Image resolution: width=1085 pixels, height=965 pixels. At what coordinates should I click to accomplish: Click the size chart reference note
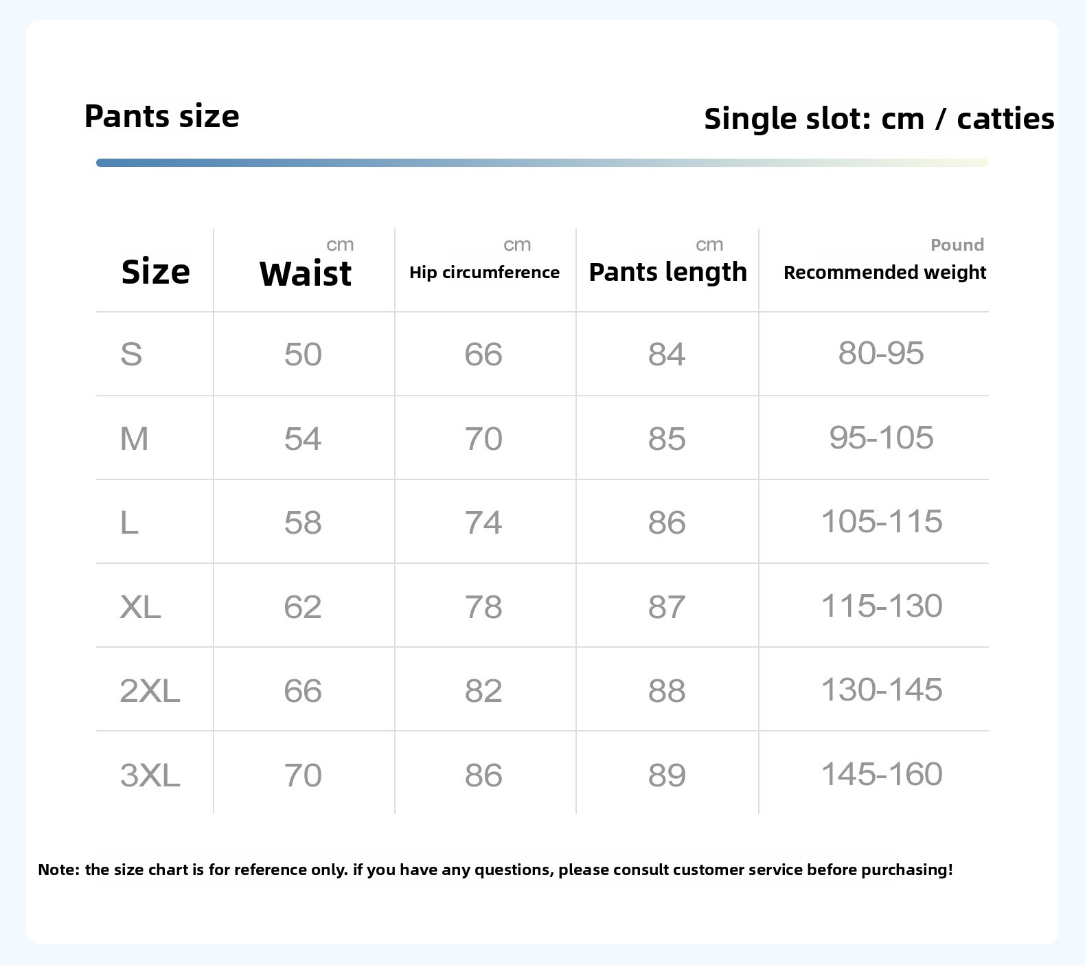pos(495,870)
